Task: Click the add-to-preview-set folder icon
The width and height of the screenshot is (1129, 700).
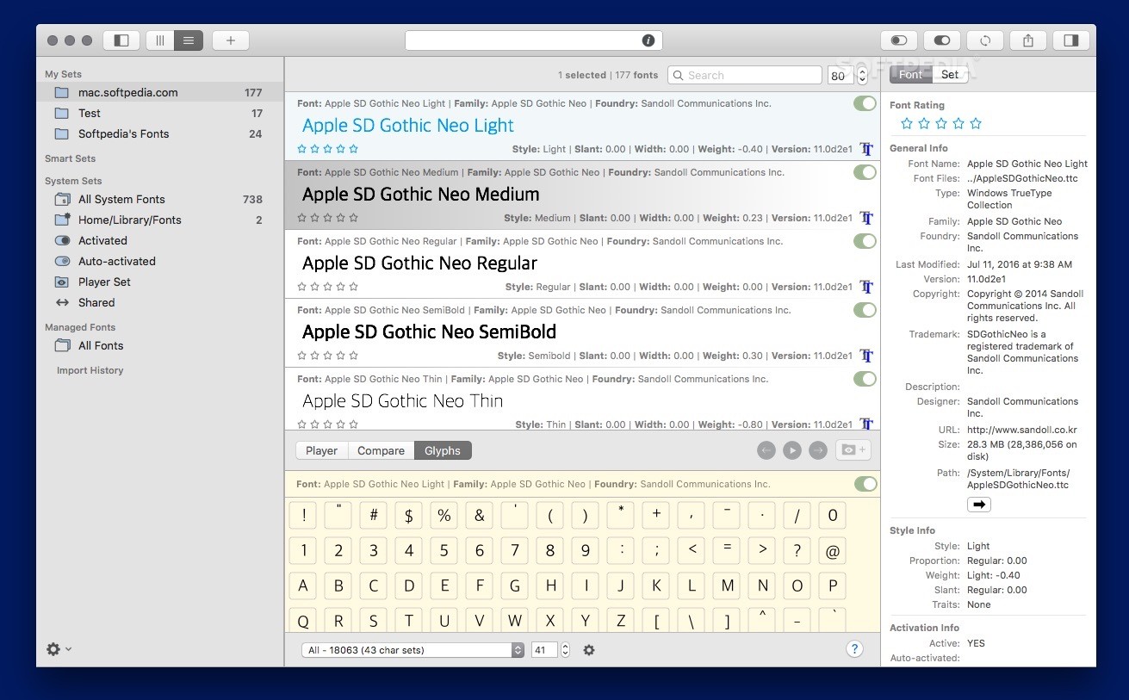Action: point(853,449)
